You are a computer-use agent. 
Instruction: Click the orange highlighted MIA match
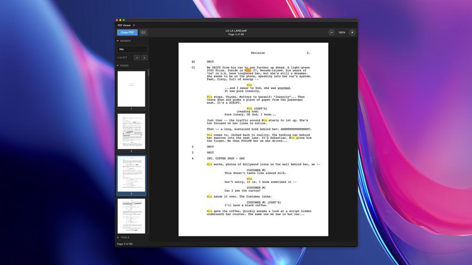tap(248, 70)
